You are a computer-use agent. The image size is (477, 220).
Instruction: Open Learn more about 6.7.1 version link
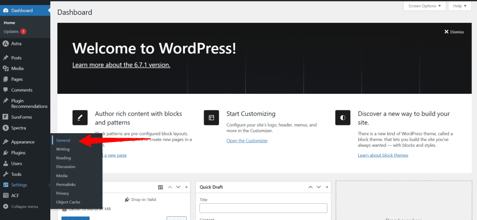click(x=121, y=65)
